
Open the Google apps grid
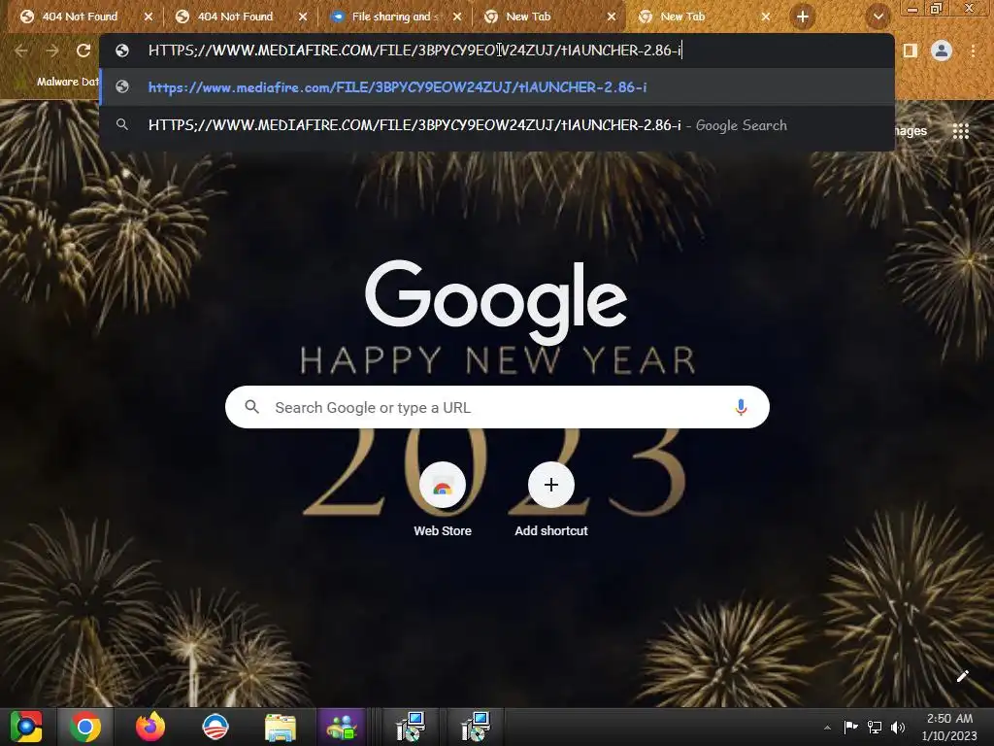click(x=961, y=131)
